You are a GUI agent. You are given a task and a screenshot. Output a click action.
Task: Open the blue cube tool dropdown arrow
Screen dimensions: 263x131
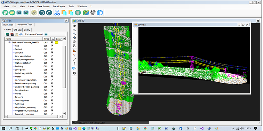click(76, 68)
